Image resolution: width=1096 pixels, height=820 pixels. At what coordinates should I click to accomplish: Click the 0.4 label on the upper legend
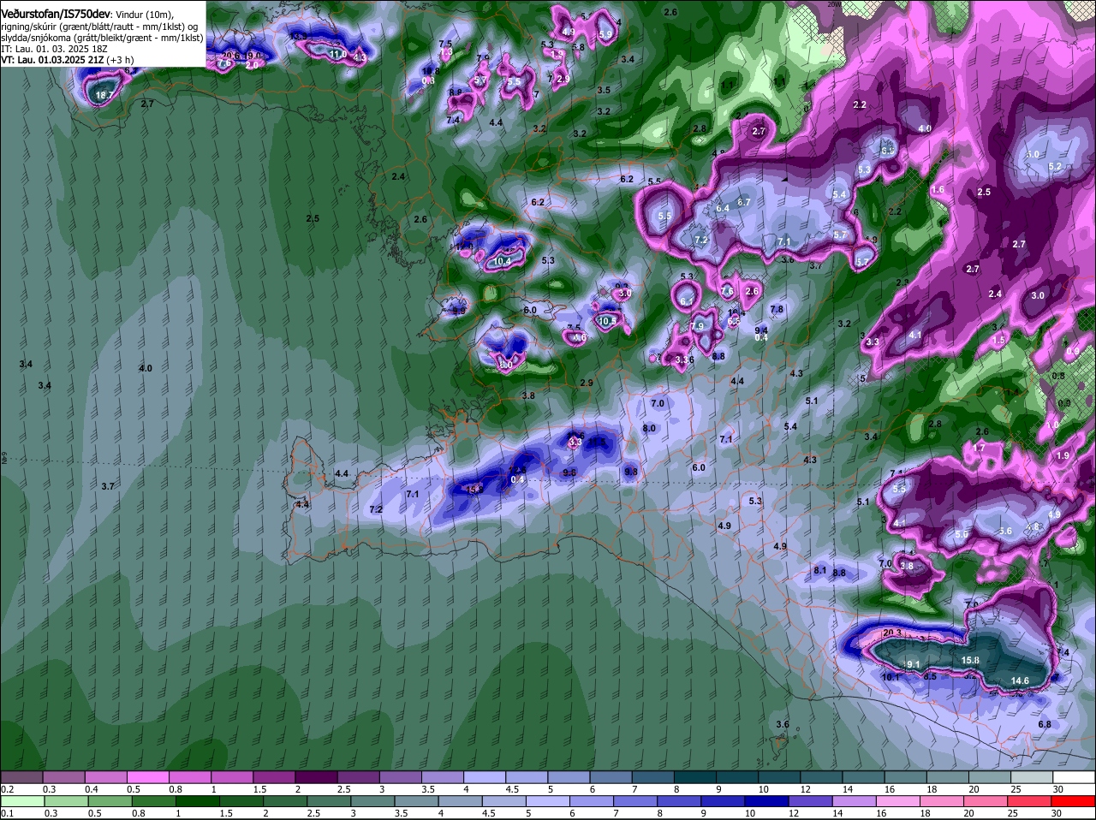(x=91, y=789)
